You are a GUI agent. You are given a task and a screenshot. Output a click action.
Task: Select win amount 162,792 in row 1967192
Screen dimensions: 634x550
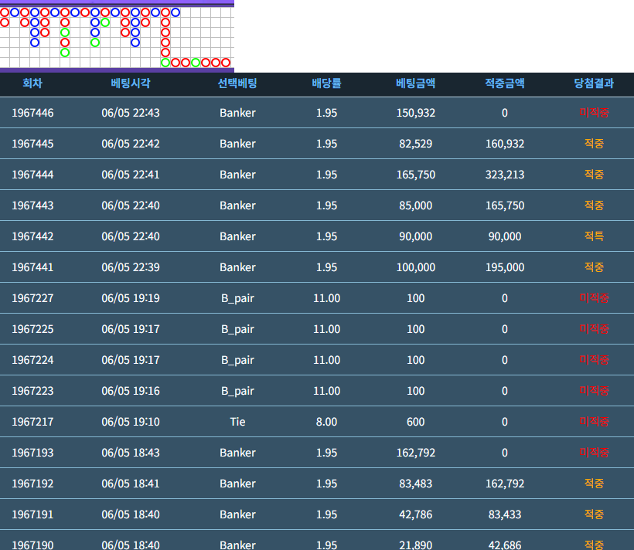505,484
